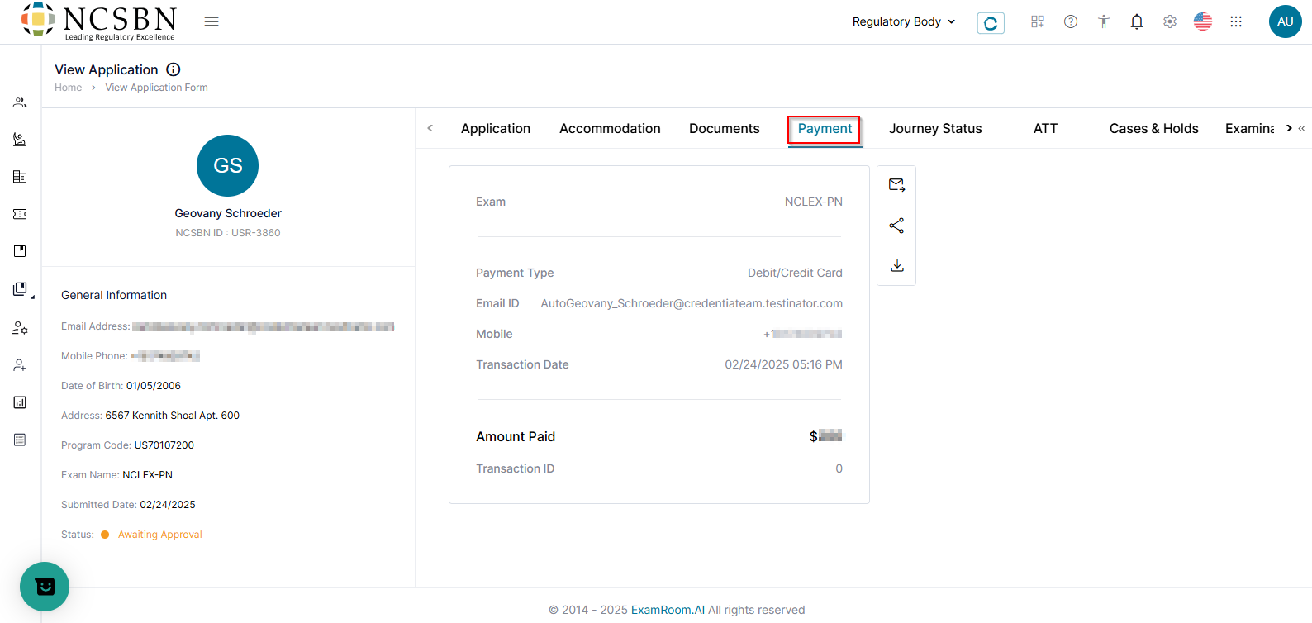Open the notifications bell
1312x623 pixels.
tap(1137, 22)
